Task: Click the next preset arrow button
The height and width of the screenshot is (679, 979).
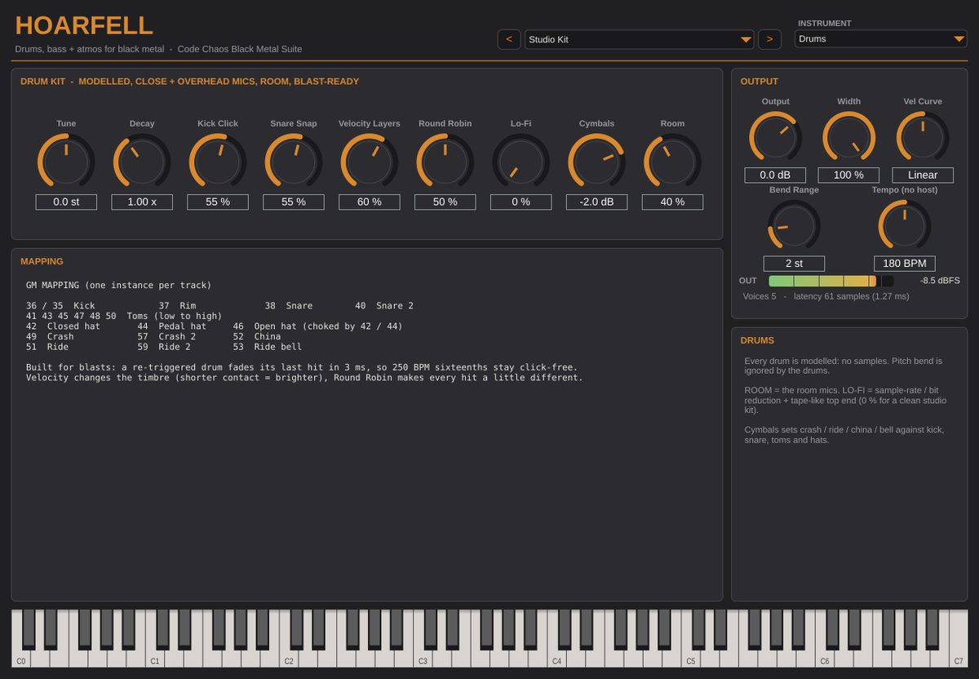Action: [x=769, y=39]
